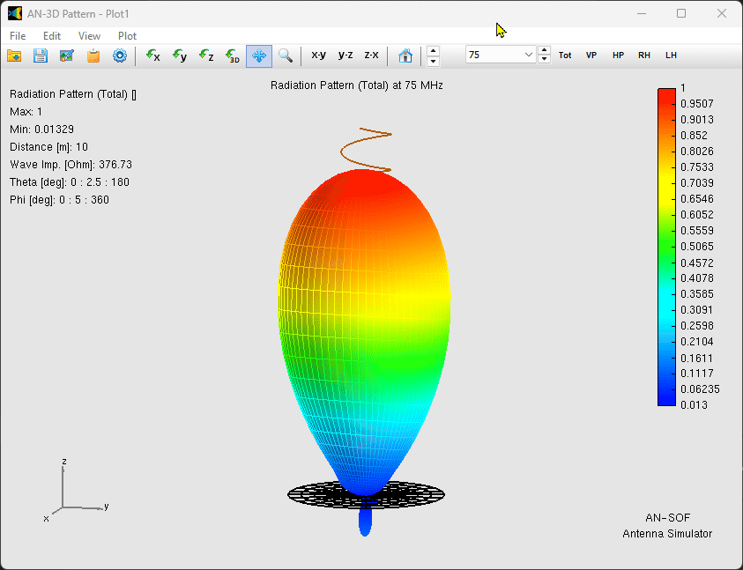
Task: Click the save disk icon
Action: [41, 56]
